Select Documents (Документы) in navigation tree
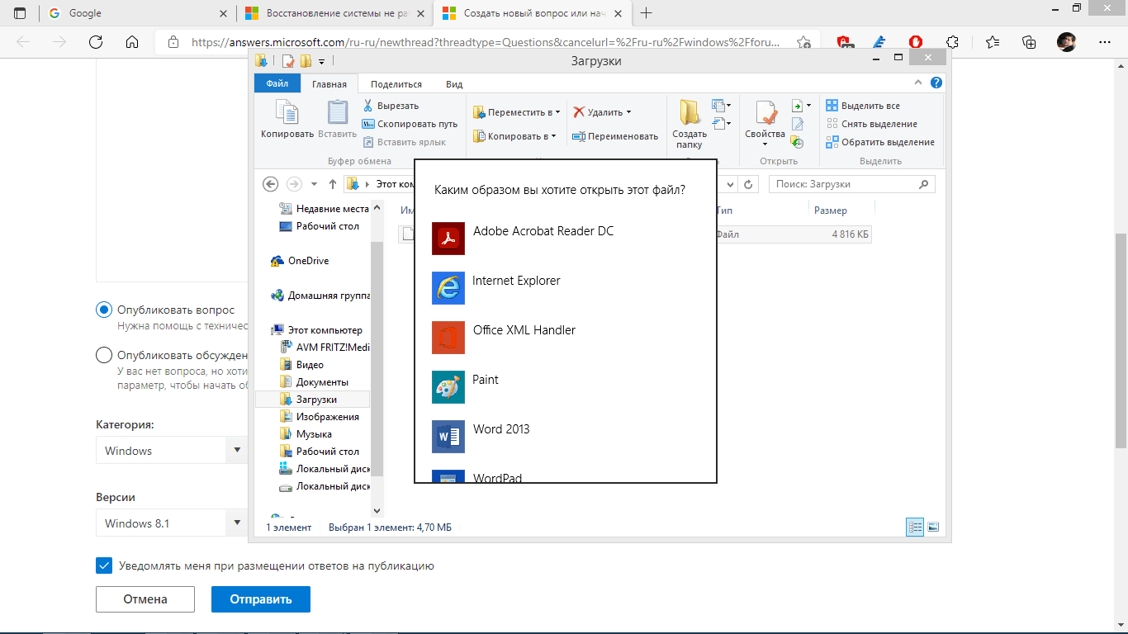 [x=322, y=381]
